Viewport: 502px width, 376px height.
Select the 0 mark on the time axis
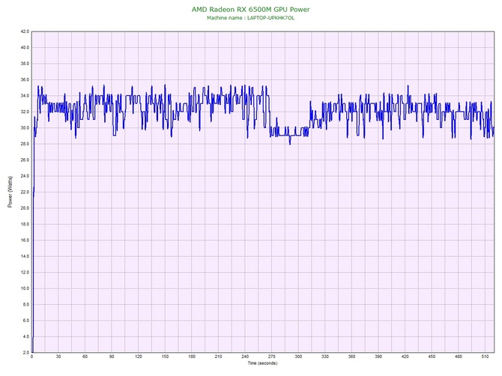pyautogui.click(x=31, y=357)
